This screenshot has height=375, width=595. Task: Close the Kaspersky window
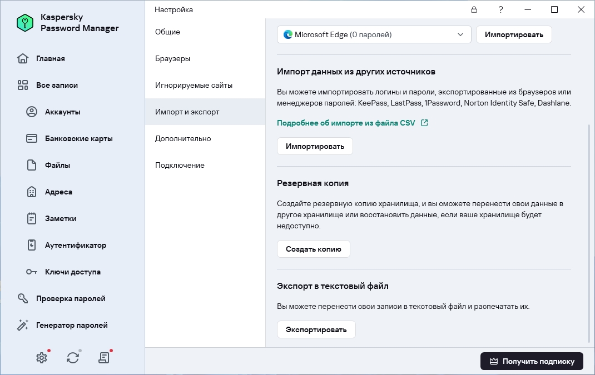[x=581, y=9]
